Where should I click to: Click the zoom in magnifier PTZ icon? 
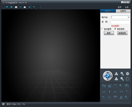pyautogui.click(x=122, y=74)
